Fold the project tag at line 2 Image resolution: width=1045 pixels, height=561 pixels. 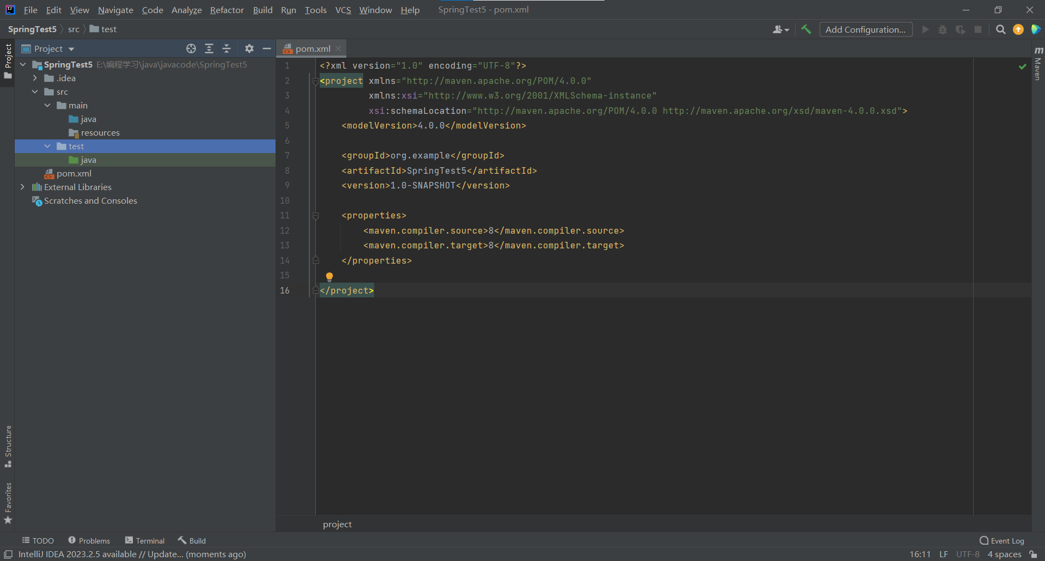tap(315, 81)
